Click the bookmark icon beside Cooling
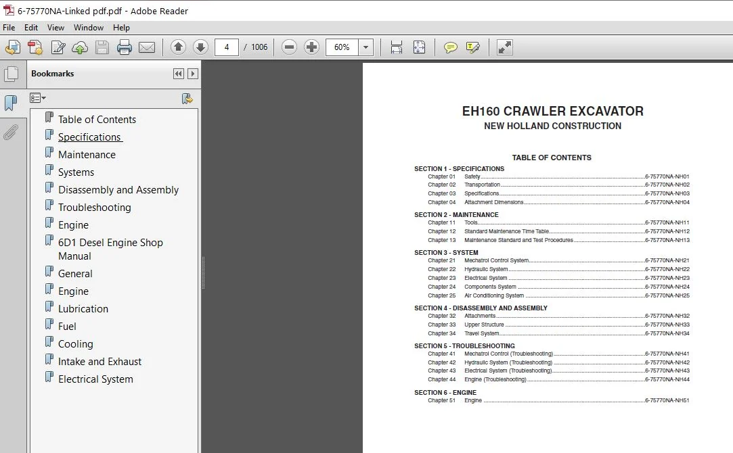This screenshot has width=733, height=453. tap(49, 342)
